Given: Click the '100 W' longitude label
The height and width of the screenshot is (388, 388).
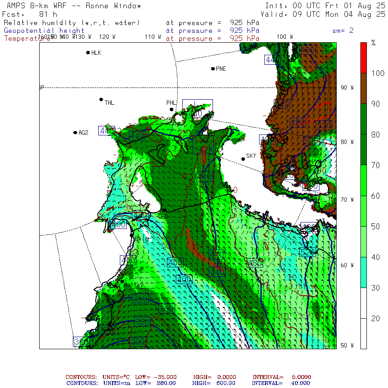Looking at the screenshot, I should point(285,37).
